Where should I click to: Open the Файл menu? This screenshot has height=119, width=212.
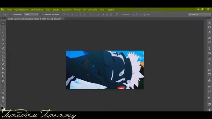[10, 10]
